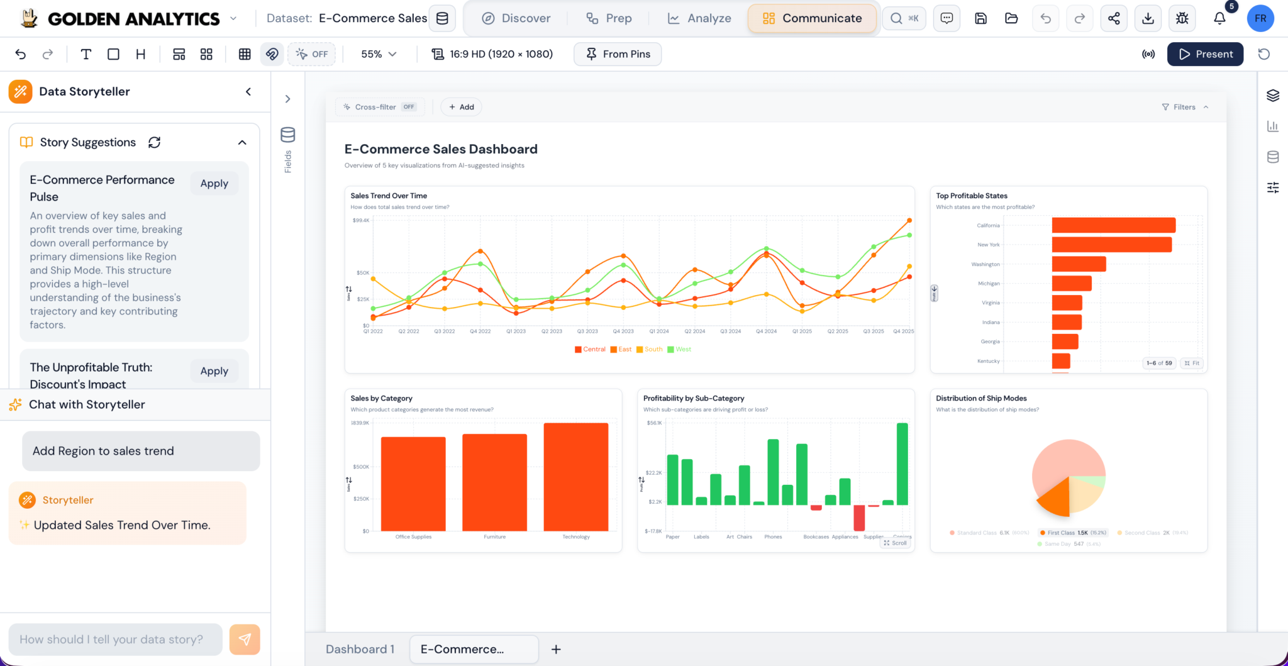Enable the OFF cursor interaction toggle
This screenshot has width=1288, height=666.
point(312,54)
